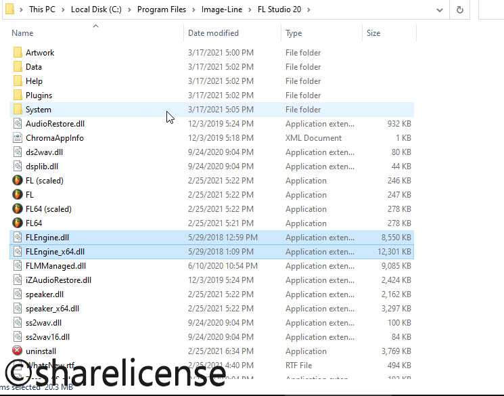Expand the chevron after Local Disk (C:)
The image size is (504, 396).
tap(129, 9)
